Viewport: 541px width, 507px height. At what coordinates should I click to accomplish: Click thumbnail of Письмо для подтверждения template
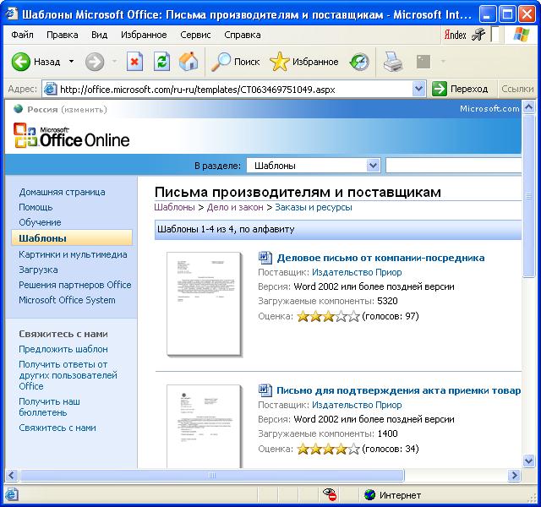tap(204, 426)
